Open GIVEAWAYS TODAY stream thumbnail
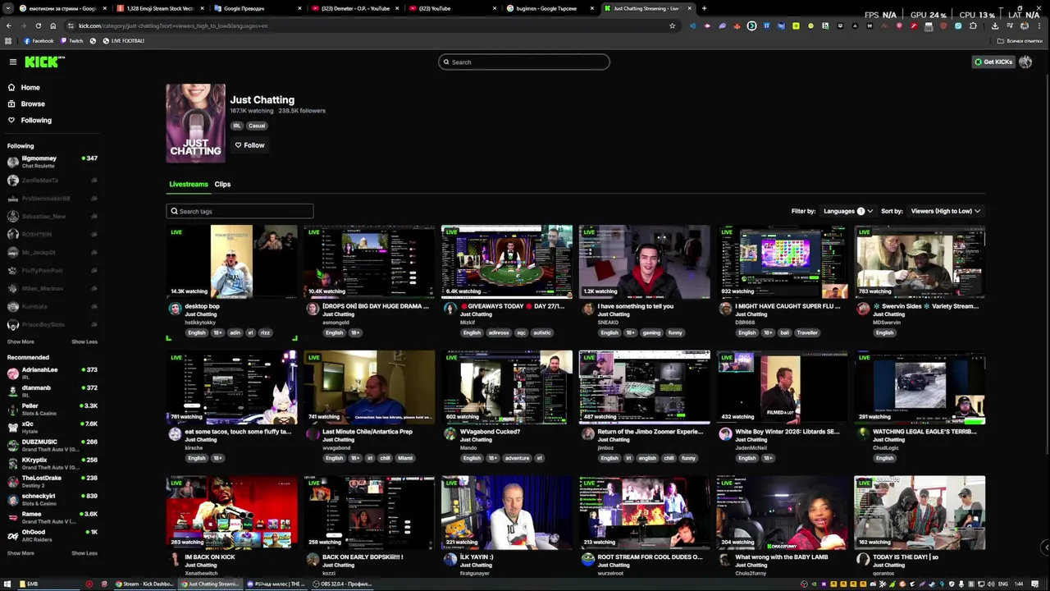Screen dimensions: 1050x591 pos(507,261)
